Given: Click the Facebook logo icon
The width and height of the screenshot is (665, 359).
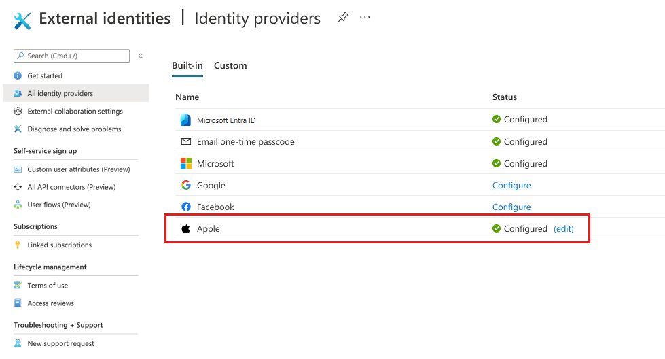Looking at the screenshot, I should [185, 207].
